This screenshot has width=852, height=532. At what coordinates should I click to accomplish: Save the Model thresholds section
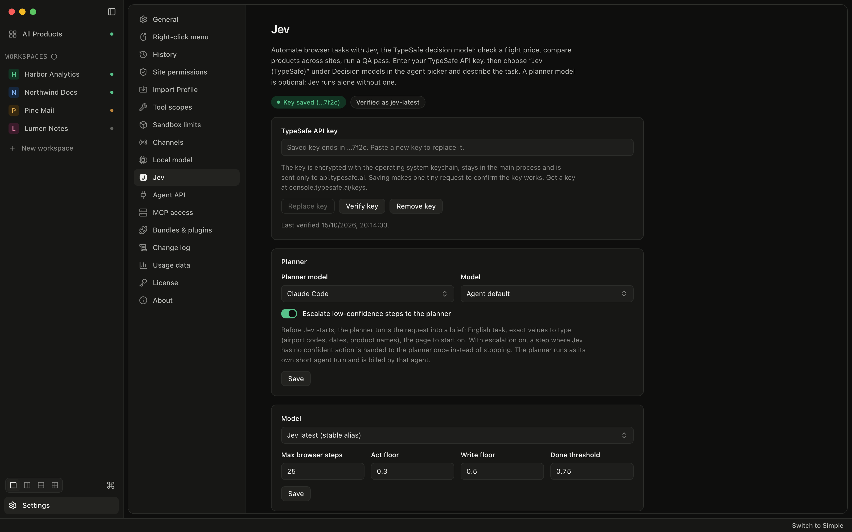coord(296,494)
